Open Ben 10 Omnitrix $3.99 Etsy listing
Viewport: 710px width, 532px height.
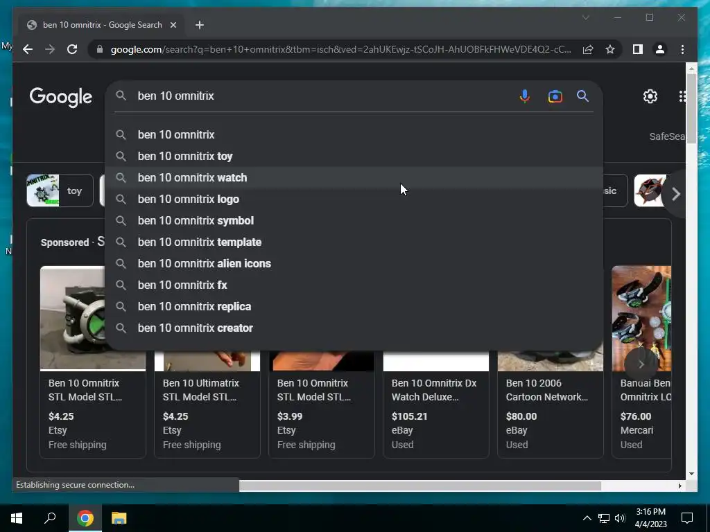click(x=322, y=405)
